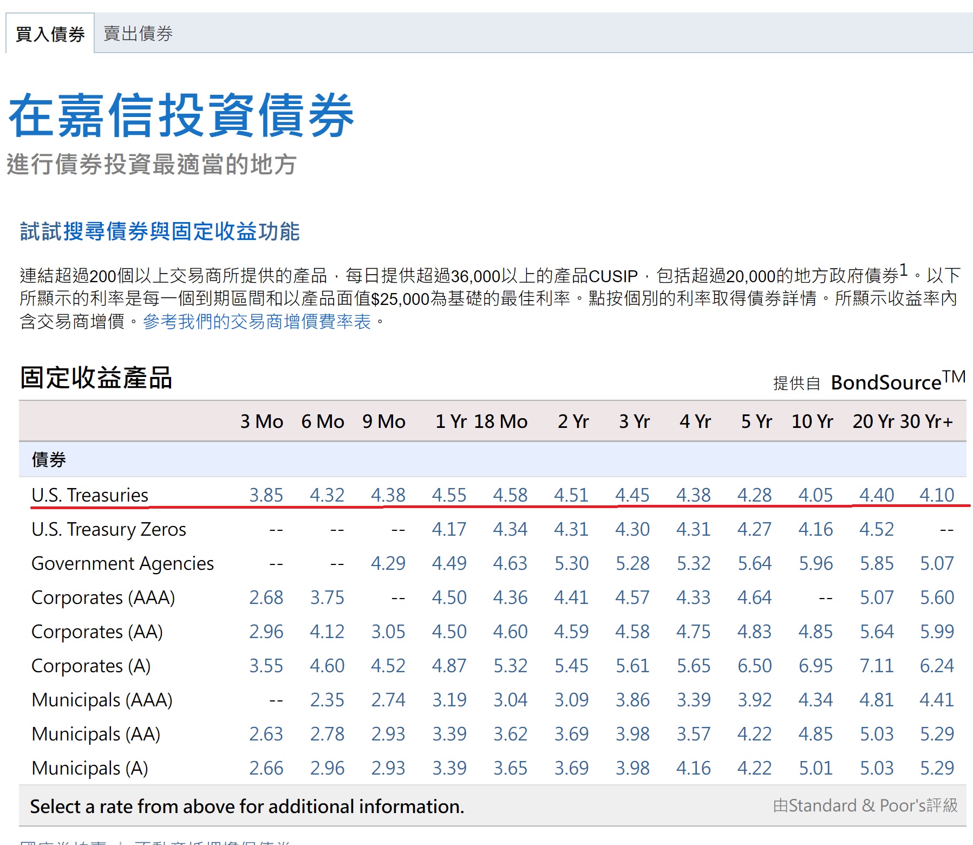Select Corporates (A) 1 Yr rate 4.87
The image size is (973, 845).
click(449, 666)
